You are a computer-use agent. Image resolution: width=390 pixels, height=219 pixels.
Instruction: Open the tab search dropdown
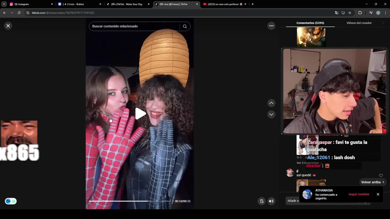coord(4,4)
